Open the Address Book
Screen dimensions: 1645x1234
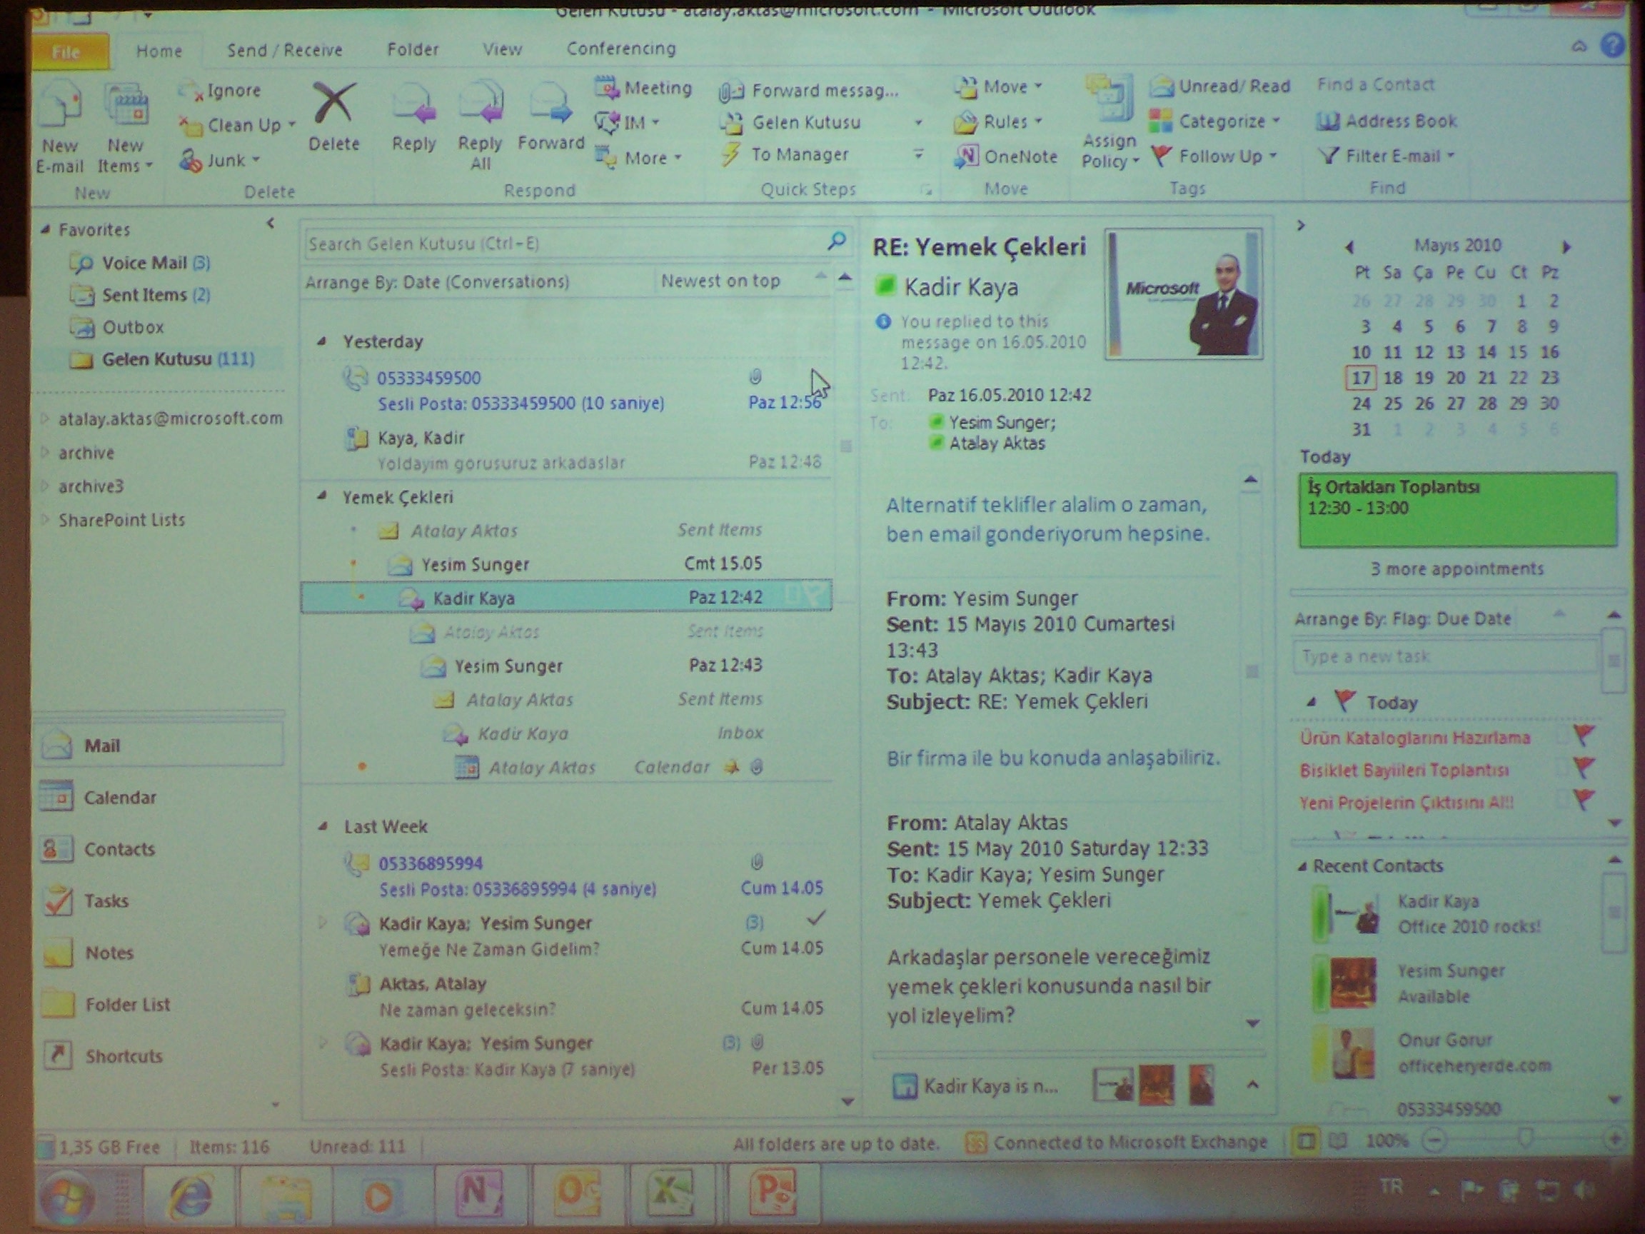(x=1387, y=121)
